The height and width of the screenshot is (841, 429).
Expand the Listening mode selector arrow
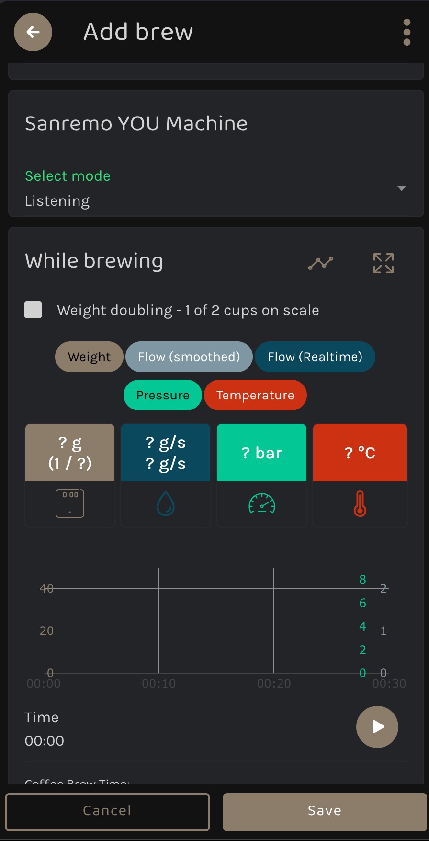(401, 188)
